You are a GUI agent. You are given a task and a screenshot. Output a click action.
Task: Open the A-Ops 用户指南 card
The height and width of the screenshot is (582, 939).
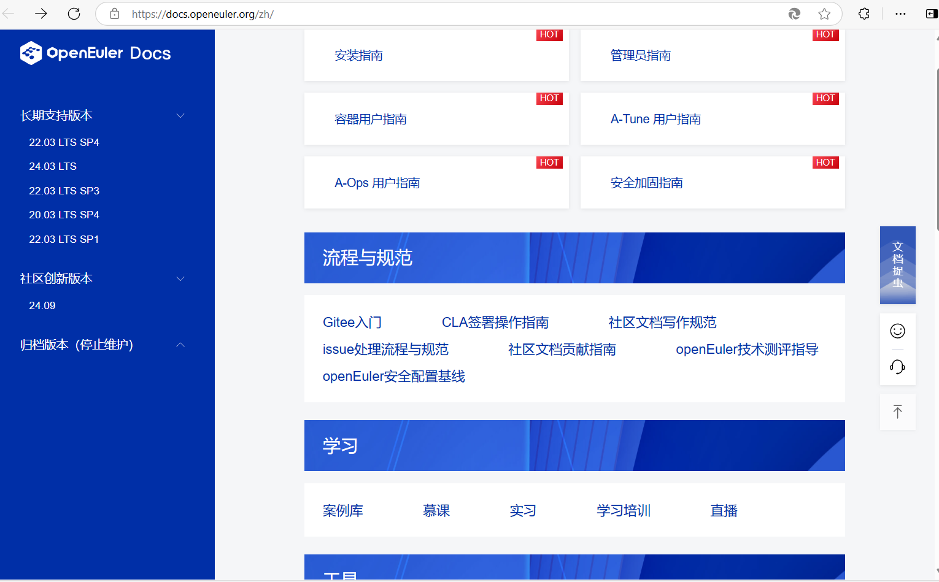pos(436,183)
